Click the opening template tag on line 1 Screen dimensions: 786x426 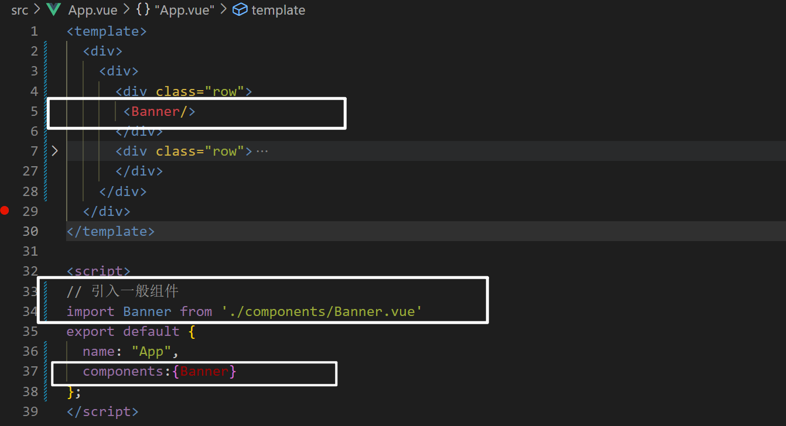tap(107, 31)
